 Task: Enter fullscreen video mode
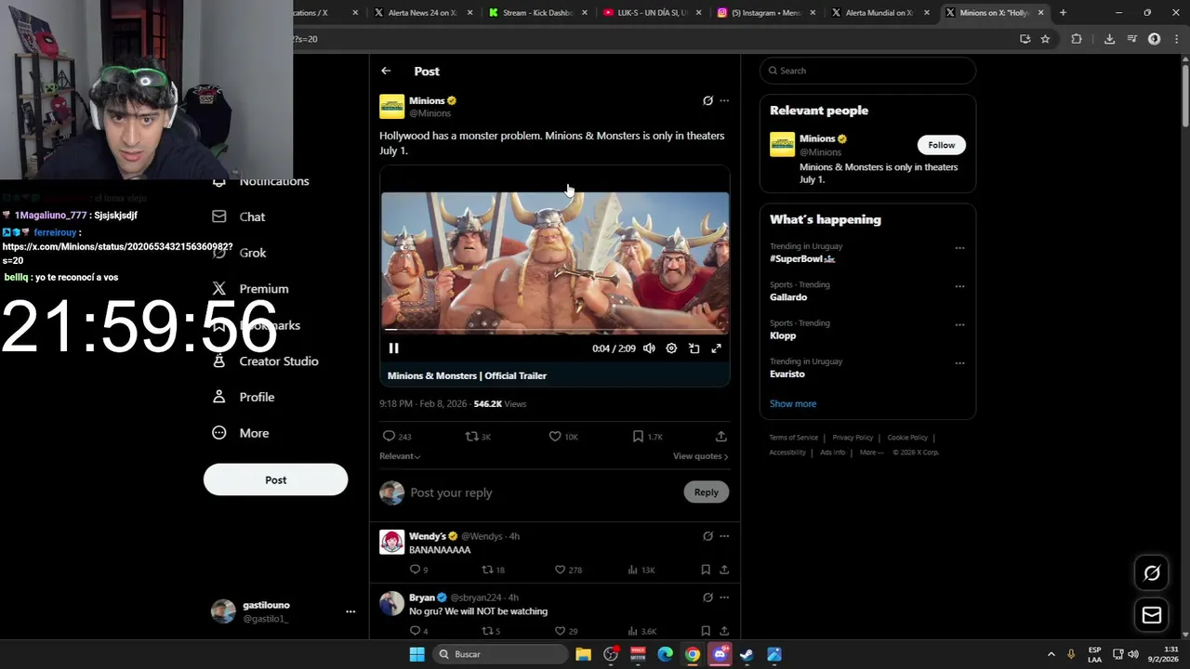[x=716, y=348]
